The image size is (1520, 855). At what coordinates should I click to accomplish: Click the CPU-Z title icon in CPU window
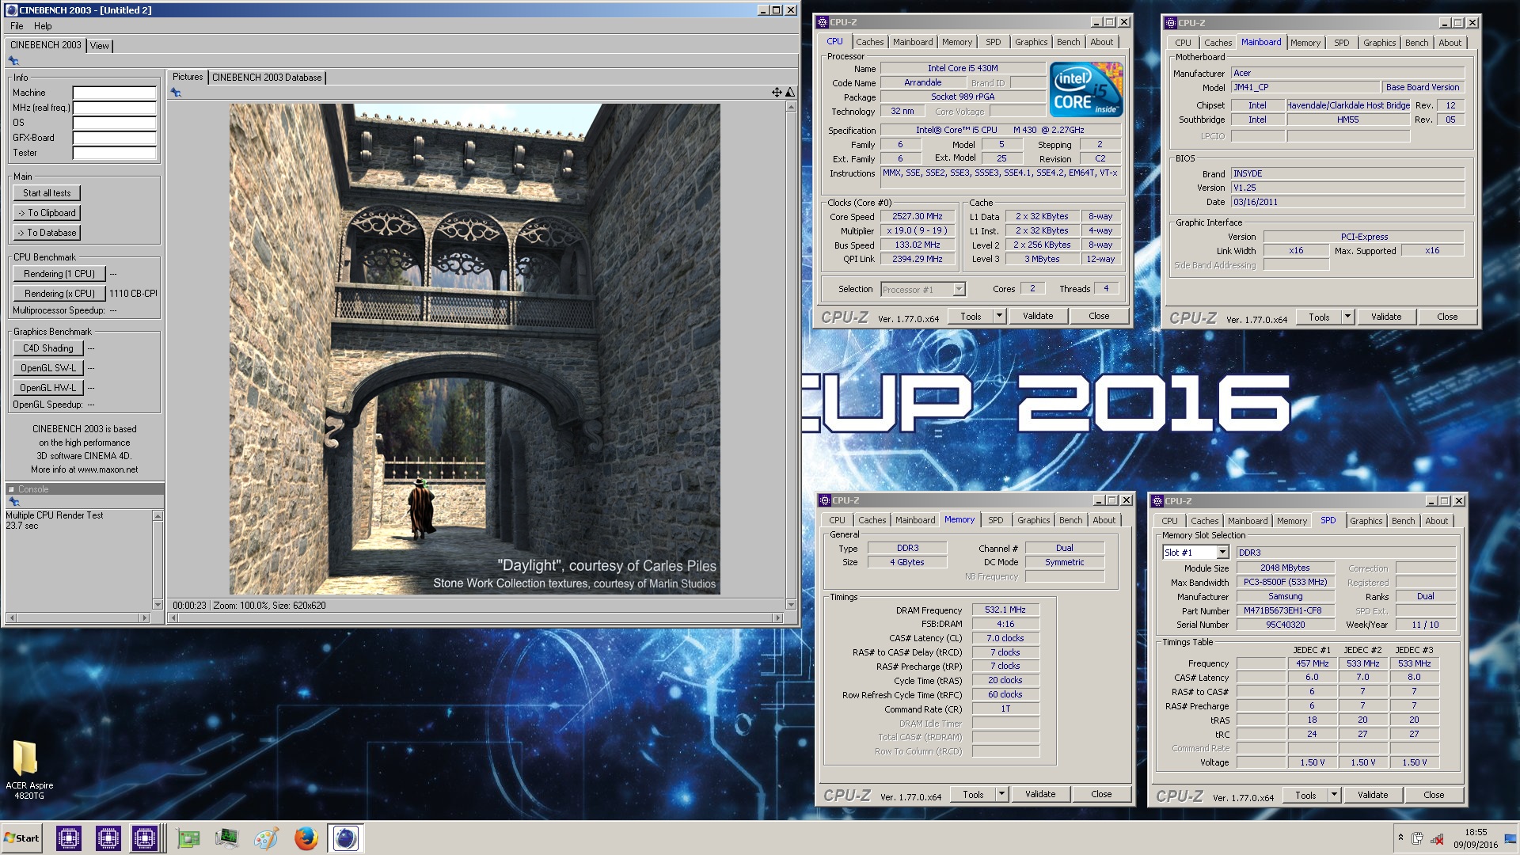[x=823, y=22]
